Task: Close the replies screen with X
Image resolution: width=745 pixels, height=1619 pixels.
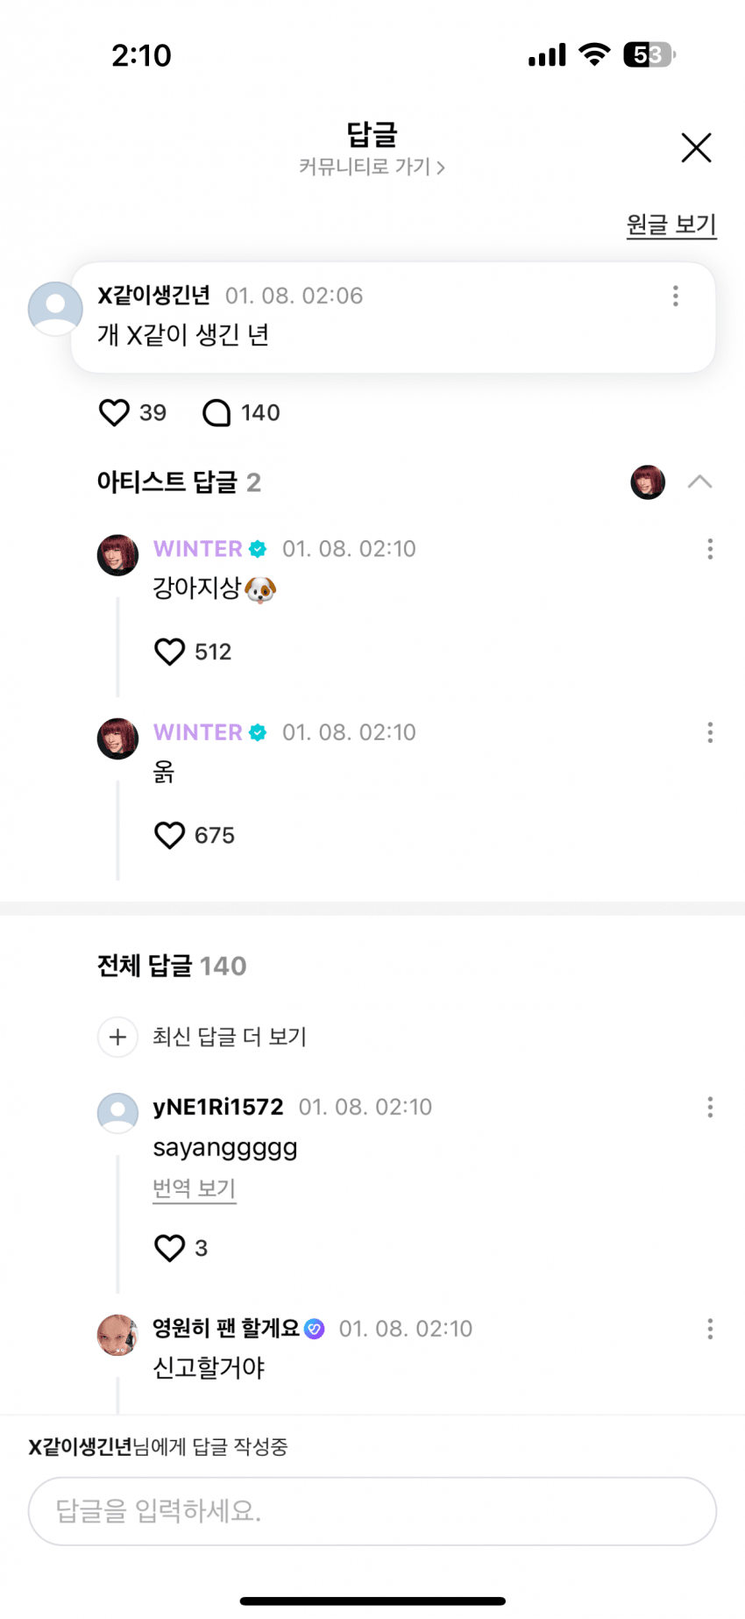Action: 696,147
